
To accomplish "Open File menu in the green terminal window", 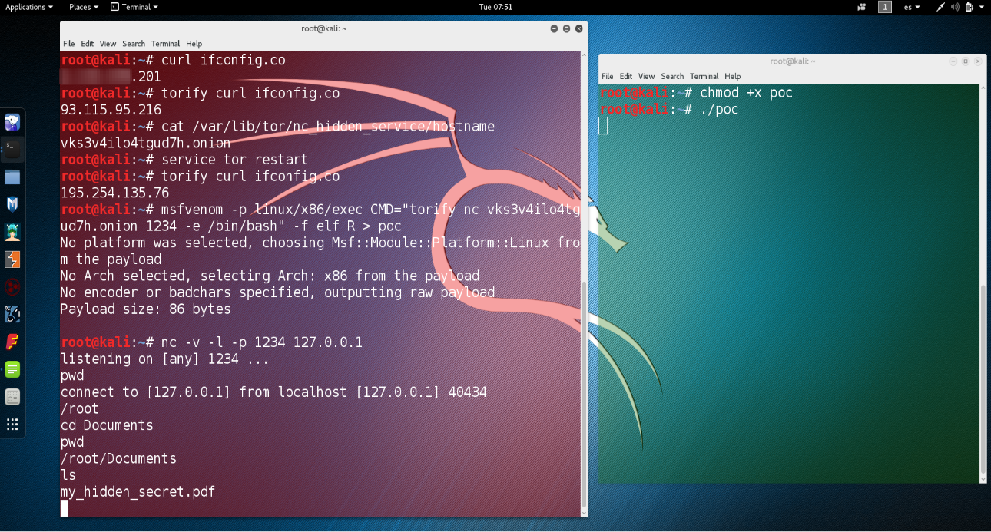I will pos(608,76).
